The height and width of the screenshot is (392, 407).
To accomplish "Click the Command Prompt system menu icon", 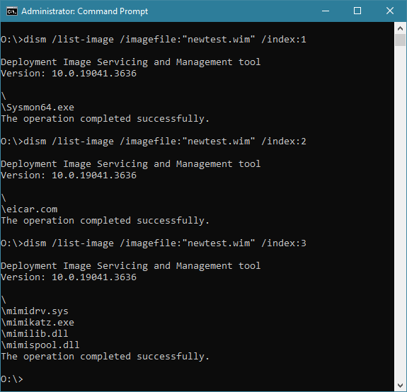I will click(12, 11).
